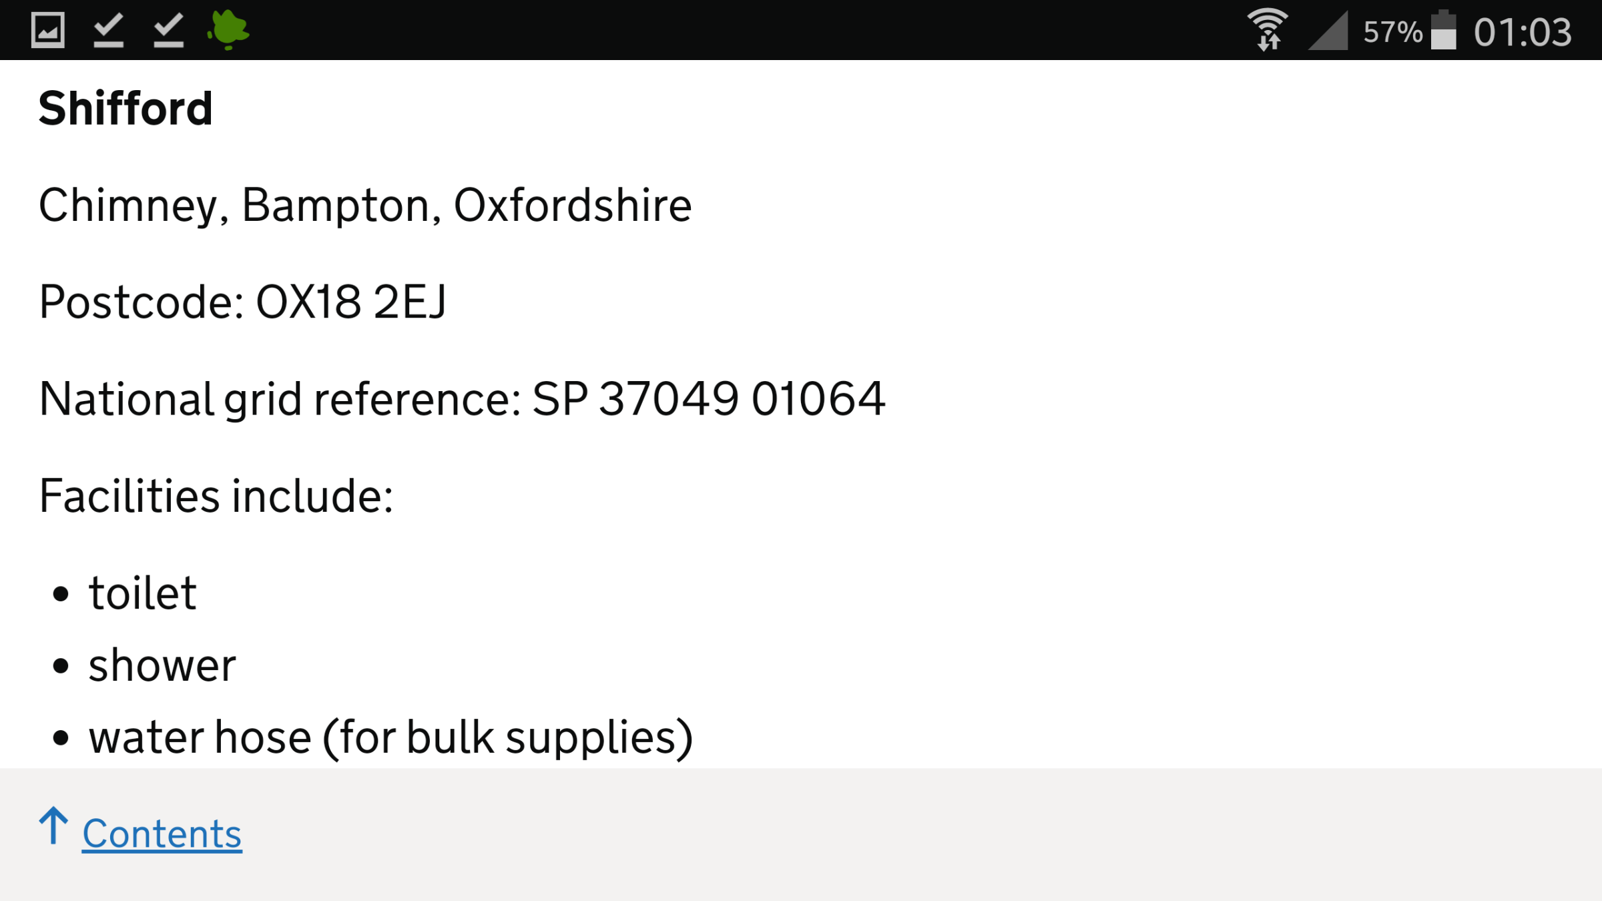Tap the water hose list item

tap(391, 738)
